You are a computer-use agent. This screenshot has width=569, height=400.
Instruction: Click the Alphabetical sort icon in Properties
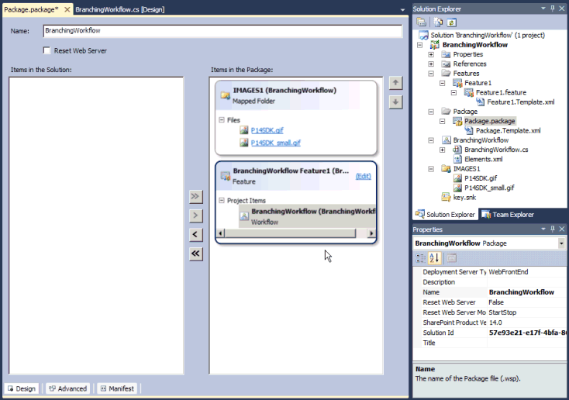[x=435, y=257]
